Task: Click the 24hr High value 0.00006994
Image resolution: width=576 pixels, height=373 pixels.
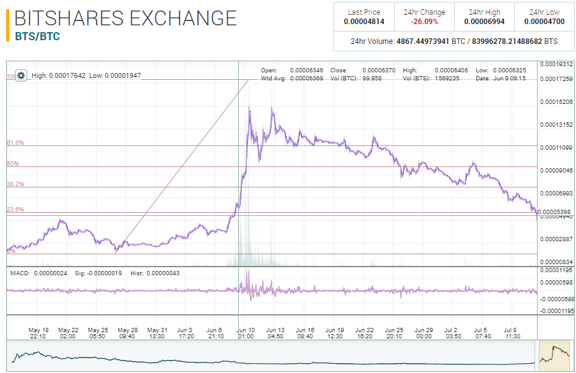Action: coord(484,22)
